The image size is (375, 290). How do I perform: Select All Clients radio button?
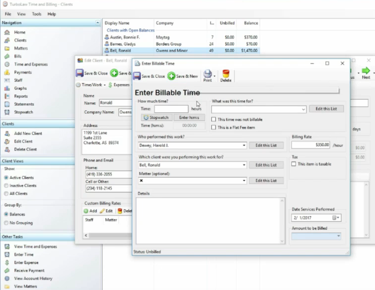click(x=6, y=194)
